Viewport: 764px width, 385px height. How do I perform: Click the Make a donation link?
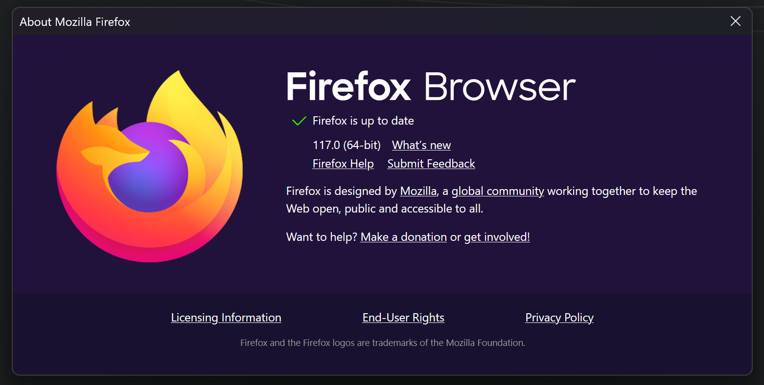[403, 237]
